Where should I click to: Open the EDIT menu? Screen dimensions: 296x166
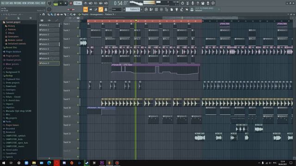pyautogui.click(x=7, y=3)
